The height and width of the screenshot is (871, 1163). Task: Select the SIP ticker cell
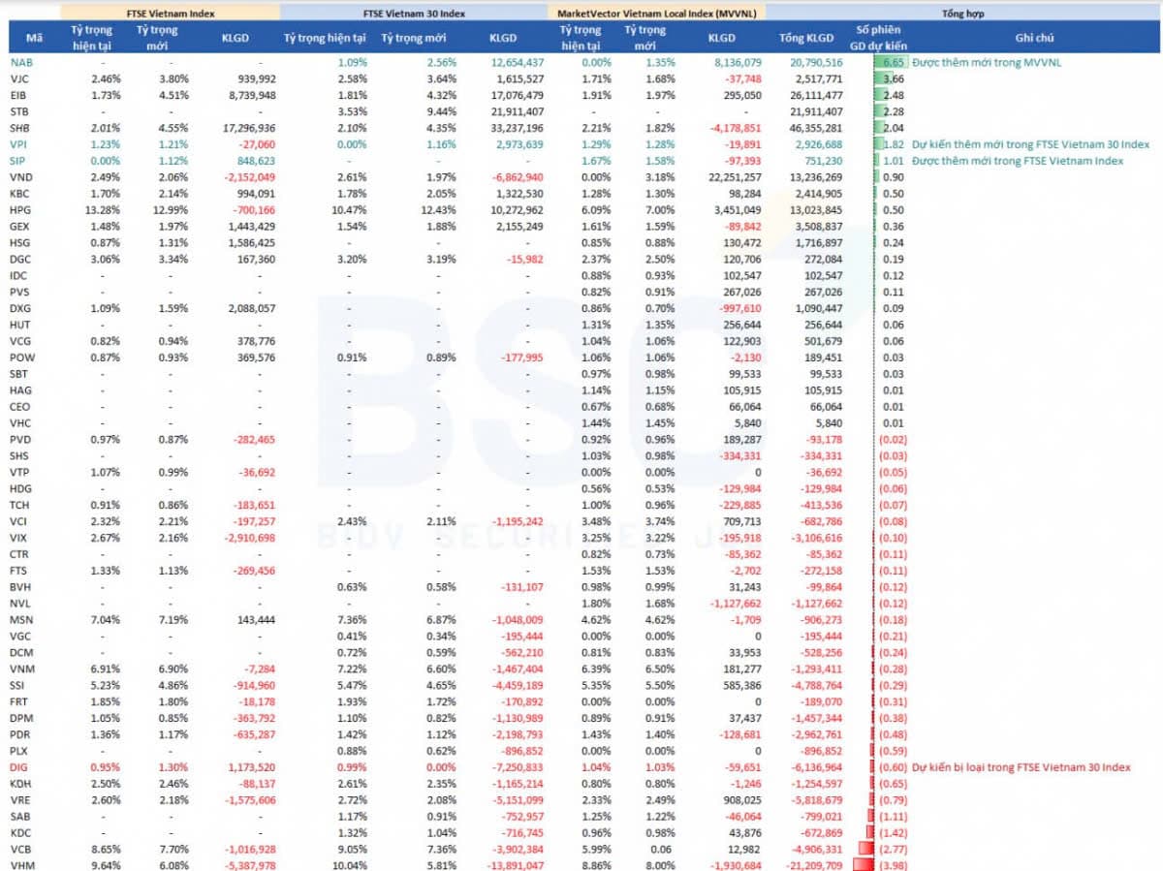click(x=17, y=161)
